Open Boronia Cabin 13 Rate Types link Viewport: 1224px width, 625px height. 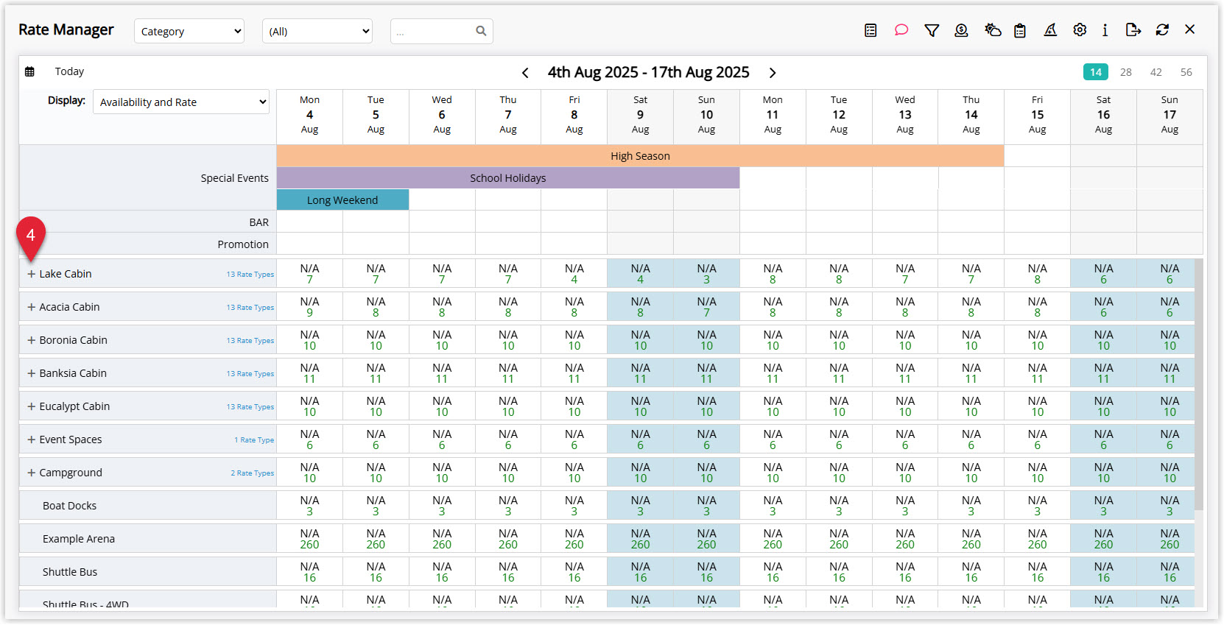coord(250,341)
